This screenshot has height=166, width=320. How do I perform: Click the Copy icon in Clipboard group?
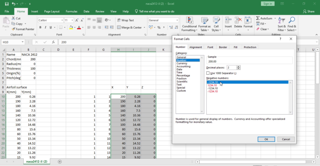(x=13, y=24)
